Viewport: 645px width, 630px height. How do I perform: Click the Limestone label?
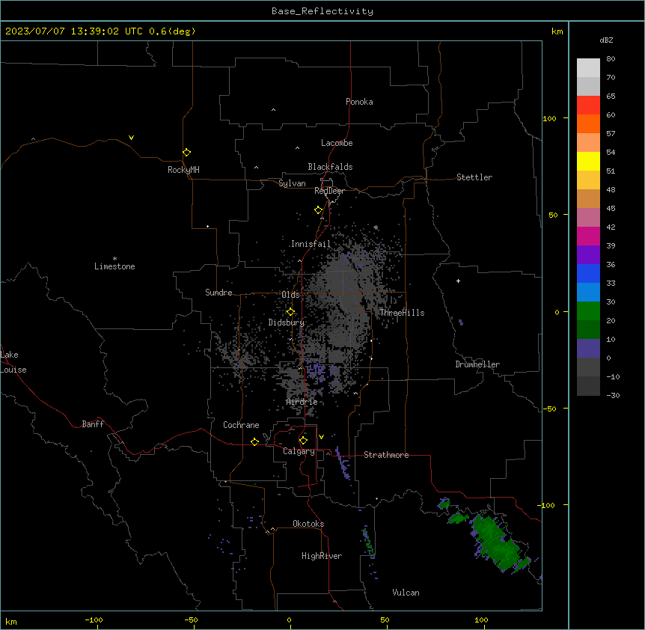coord(114,266)
